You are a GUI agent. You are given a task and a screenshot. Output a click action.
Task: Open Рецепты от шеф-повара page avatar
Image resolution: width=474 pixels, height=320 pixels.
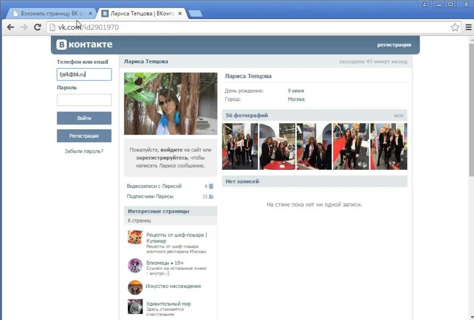135,237
